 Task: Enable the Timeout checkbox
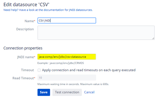tap(39, 70)
